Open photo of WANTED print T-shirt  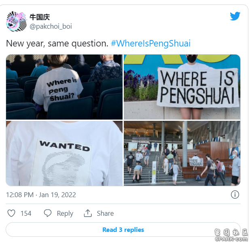pos(64,153)
